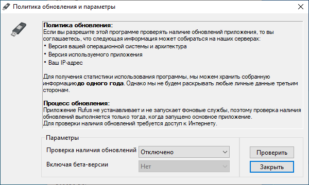Click the bold text до одного года
Screen dimensions: 309x185
tap(100, 83)
